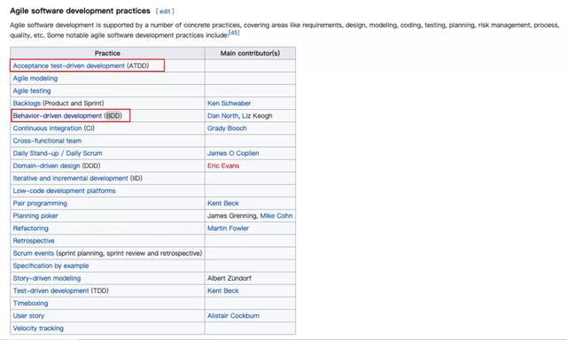Click the Dan North link
This screenshot has width=567, height=340.
click(222, 116)
